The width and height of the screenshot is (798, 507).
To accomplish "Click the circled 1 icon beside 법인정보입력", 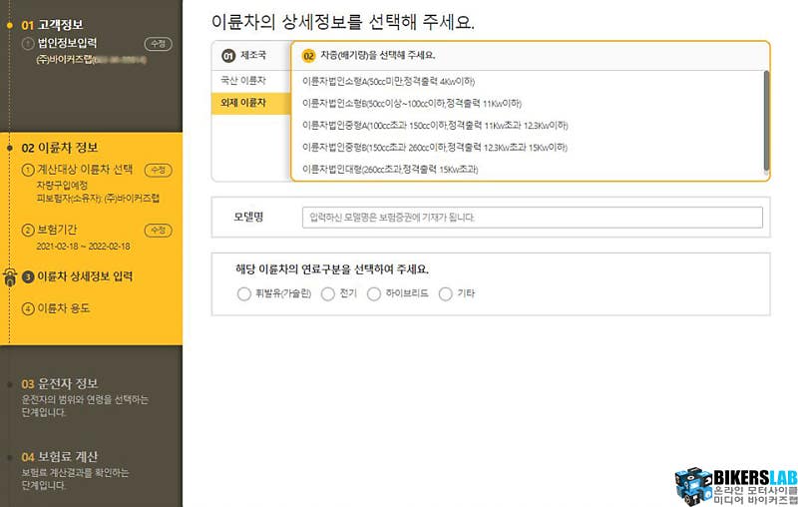I will 27,43.
